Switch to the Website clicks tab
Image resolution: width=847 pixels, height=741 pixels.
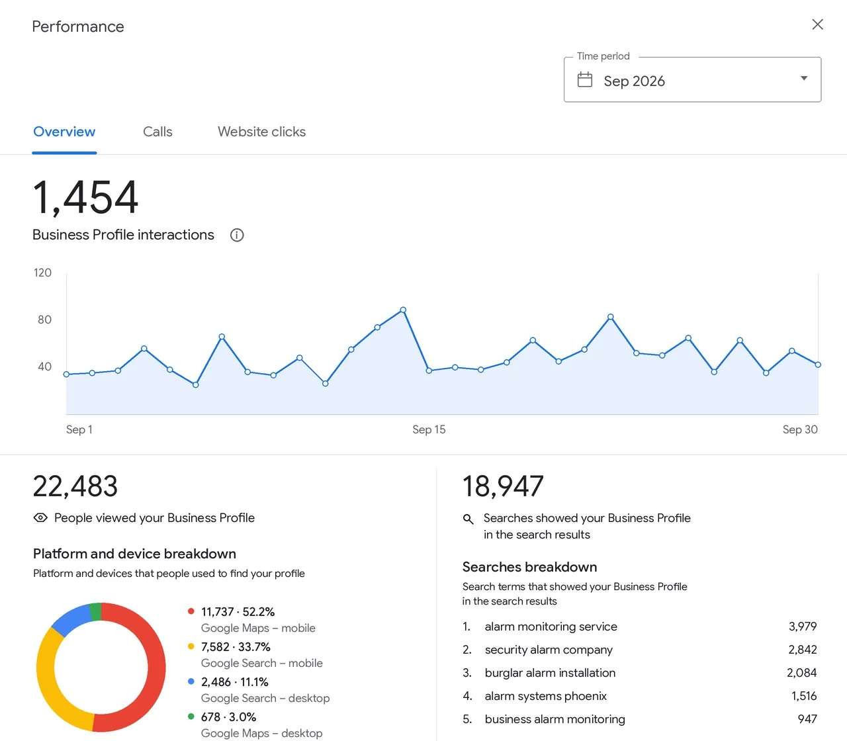262,132
